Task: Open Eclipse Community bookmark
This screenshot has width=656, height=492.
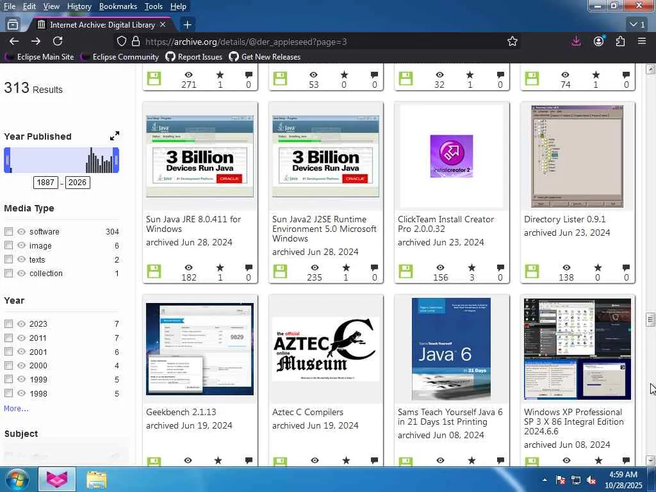Action: pyautogui.click(x=120, y=57)
